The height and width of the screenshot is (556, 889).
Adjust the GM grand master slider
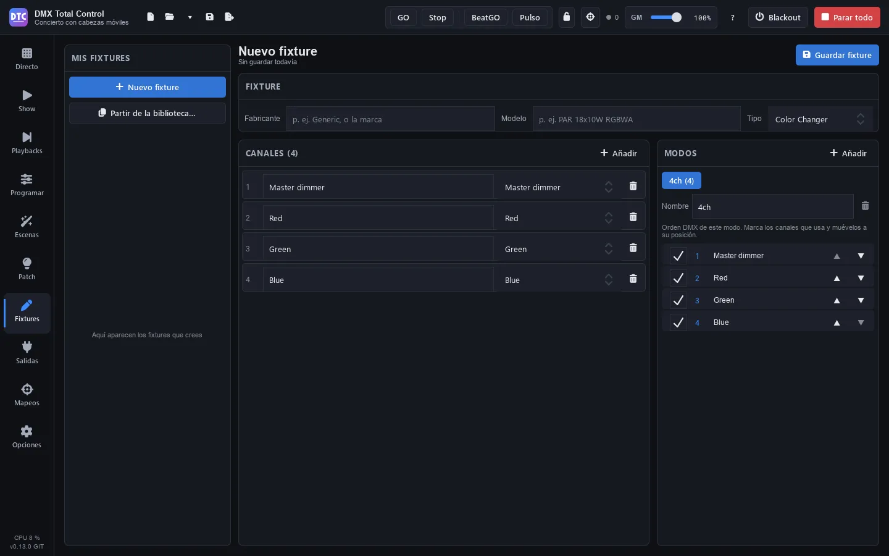(666, 17)
